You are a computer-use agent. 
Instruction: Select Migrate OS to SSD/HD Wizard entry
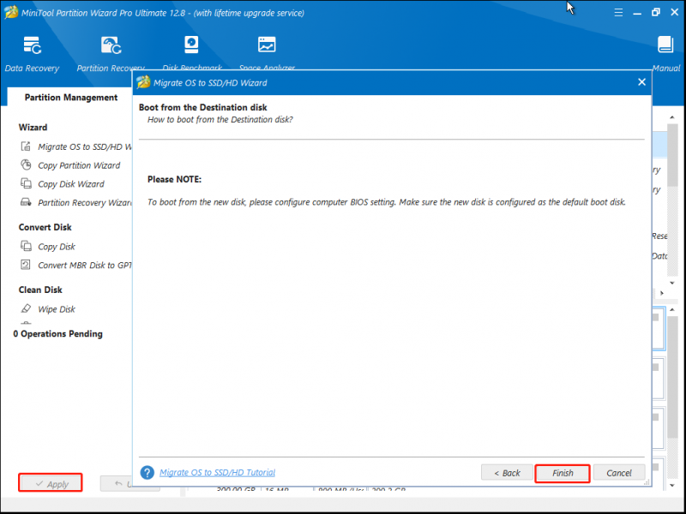coord(84,146)
